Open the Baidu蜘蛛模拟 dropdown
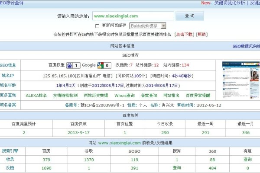The image size is (260, 173). click(148, 26)
